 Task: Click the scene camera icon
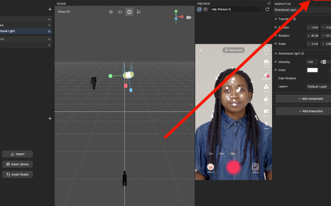(x=189, y=17)
